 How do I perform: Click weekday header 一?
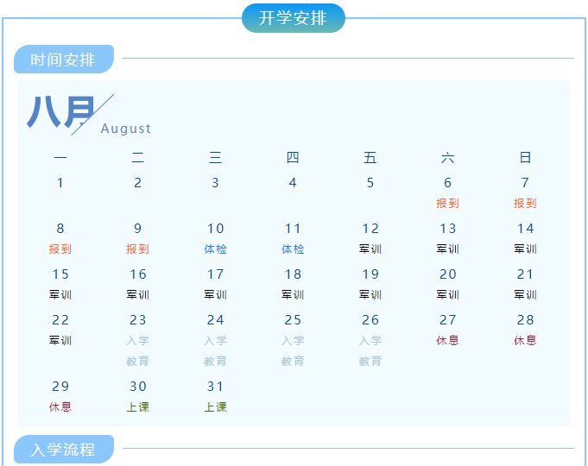coord(60,157)
